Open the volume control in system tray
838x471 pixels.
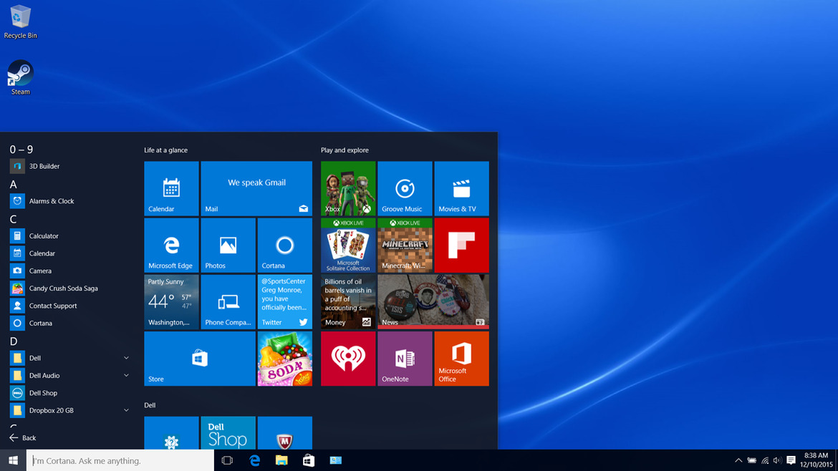(778, 460)
